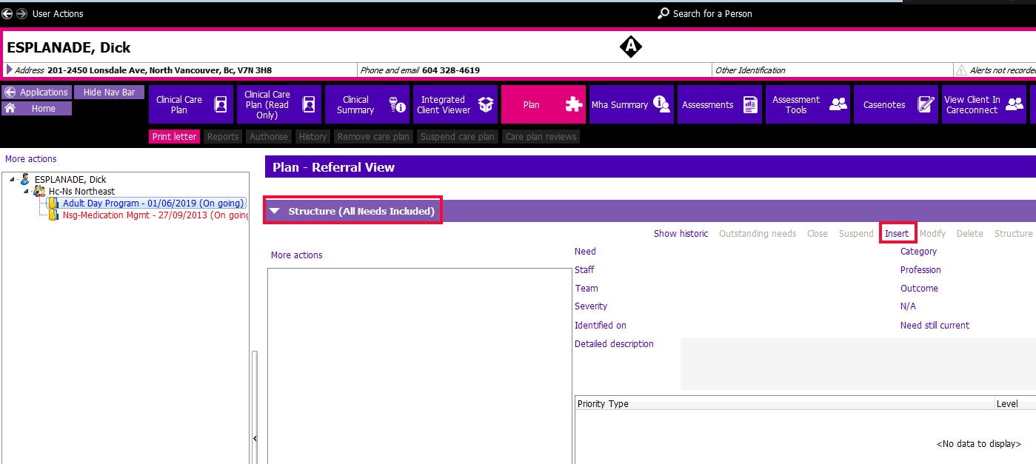Image resolution: width=1036 pixels, height=464 pixels.
Task: Select Adult Day Program referral
Action: [x=153, y=203]
